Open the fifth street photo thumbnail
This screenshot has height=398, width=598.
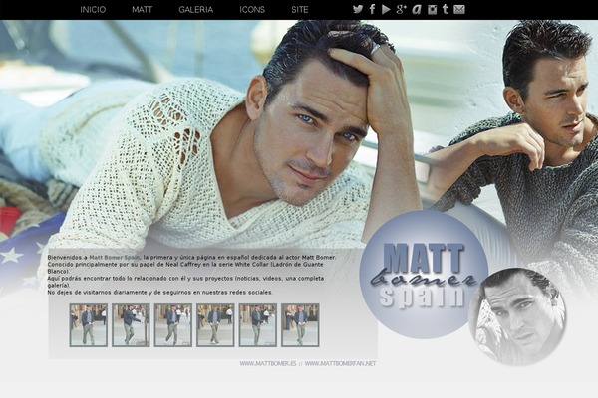click(258, 325)
